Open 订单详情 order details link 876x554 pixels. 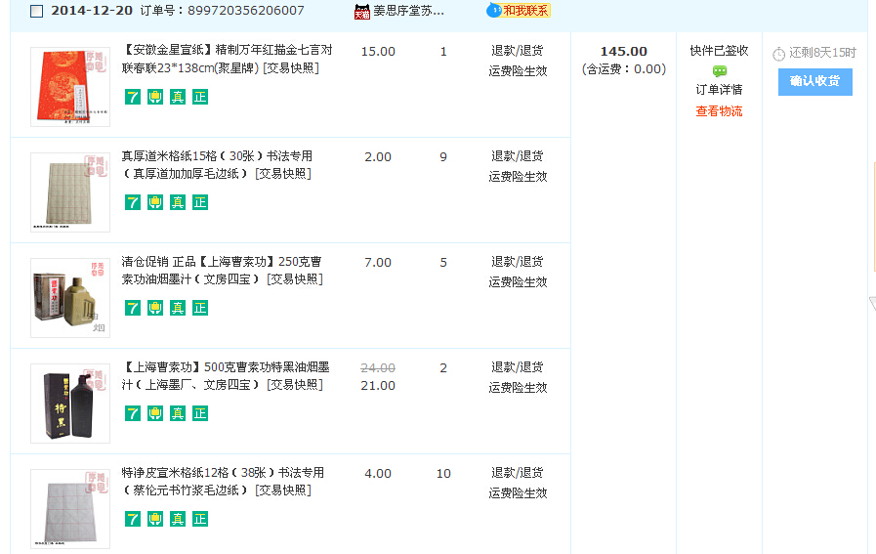[x=719, y=90]
